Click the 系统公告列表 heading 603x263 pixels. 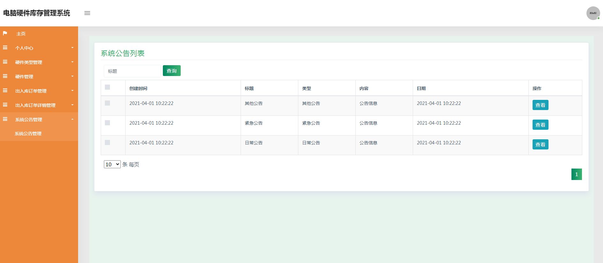coord(123,53)
